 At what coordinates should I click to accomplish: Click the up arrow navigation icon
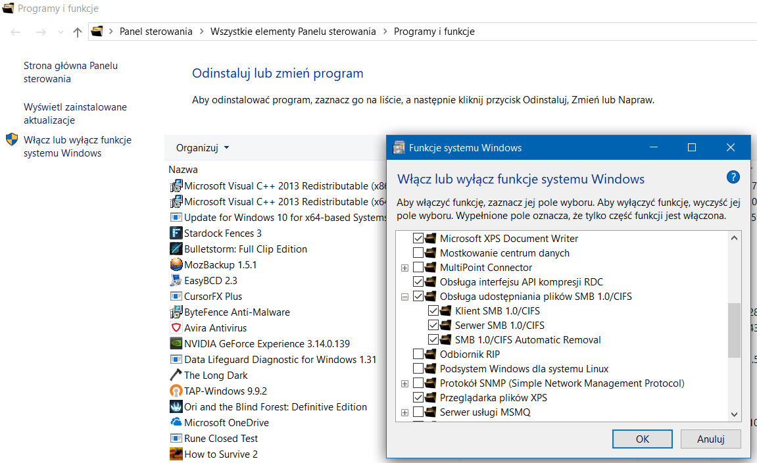[77, 32]
